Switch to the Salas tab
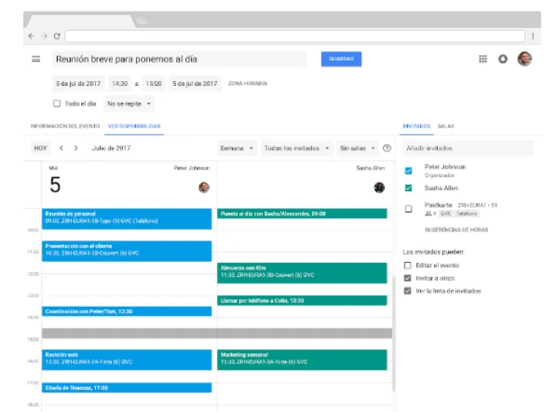Screen dimensions: 556x412 point(446,125)
